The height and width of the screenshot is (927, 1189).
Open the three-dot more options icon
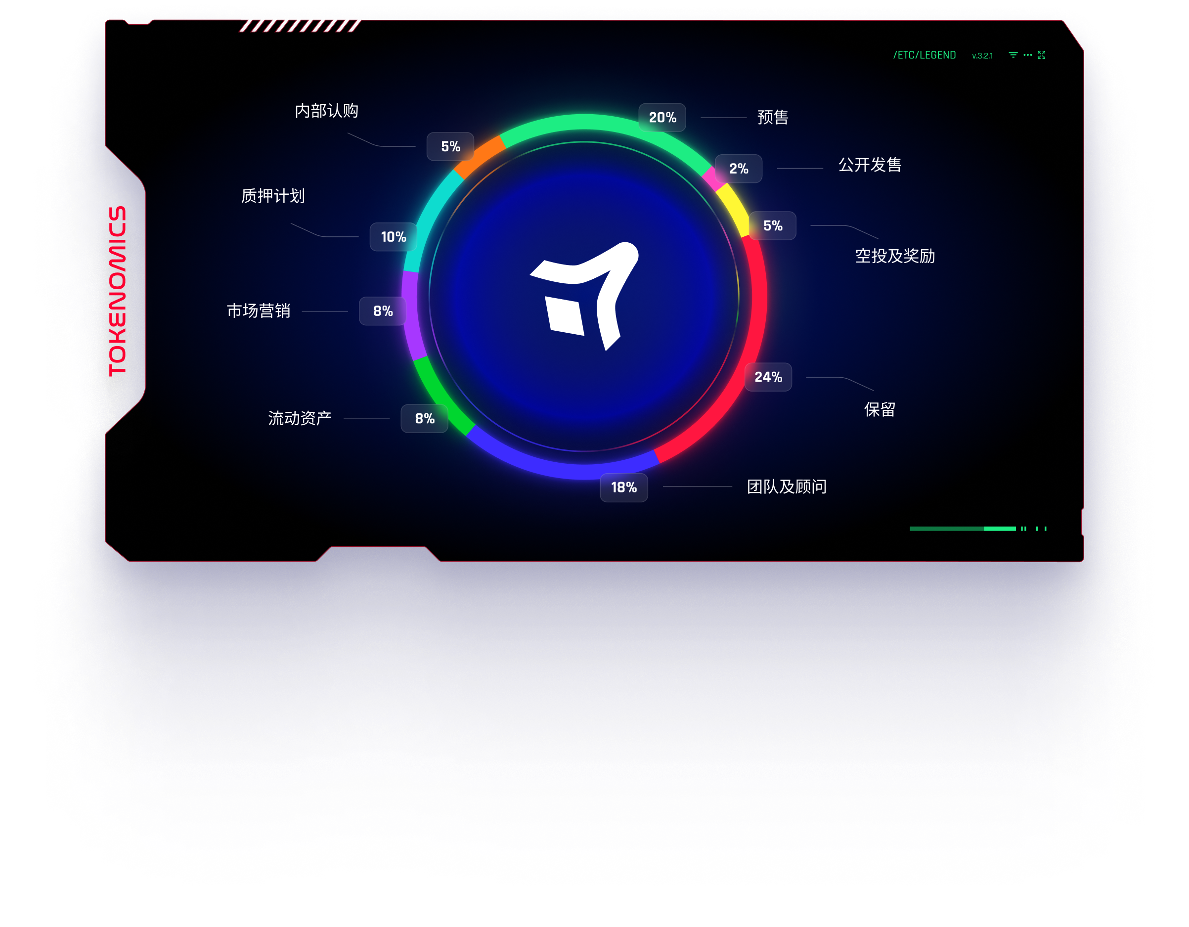click(x=1027, y=55)
